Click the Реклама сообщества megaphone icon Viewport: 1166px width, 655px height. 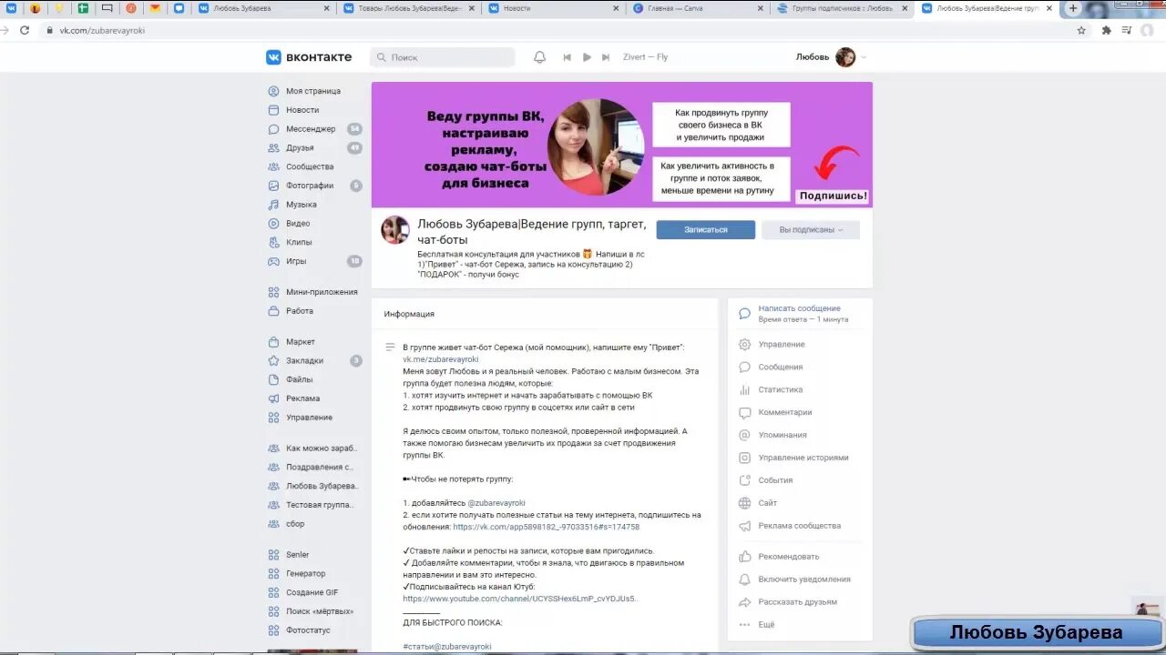tap(744, 526)
